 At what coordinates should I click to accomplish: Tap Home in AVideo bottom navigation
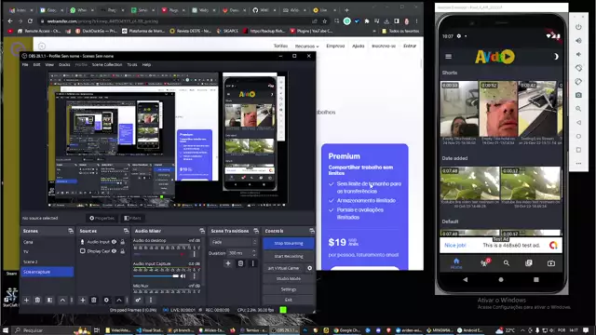click(456, 263)
